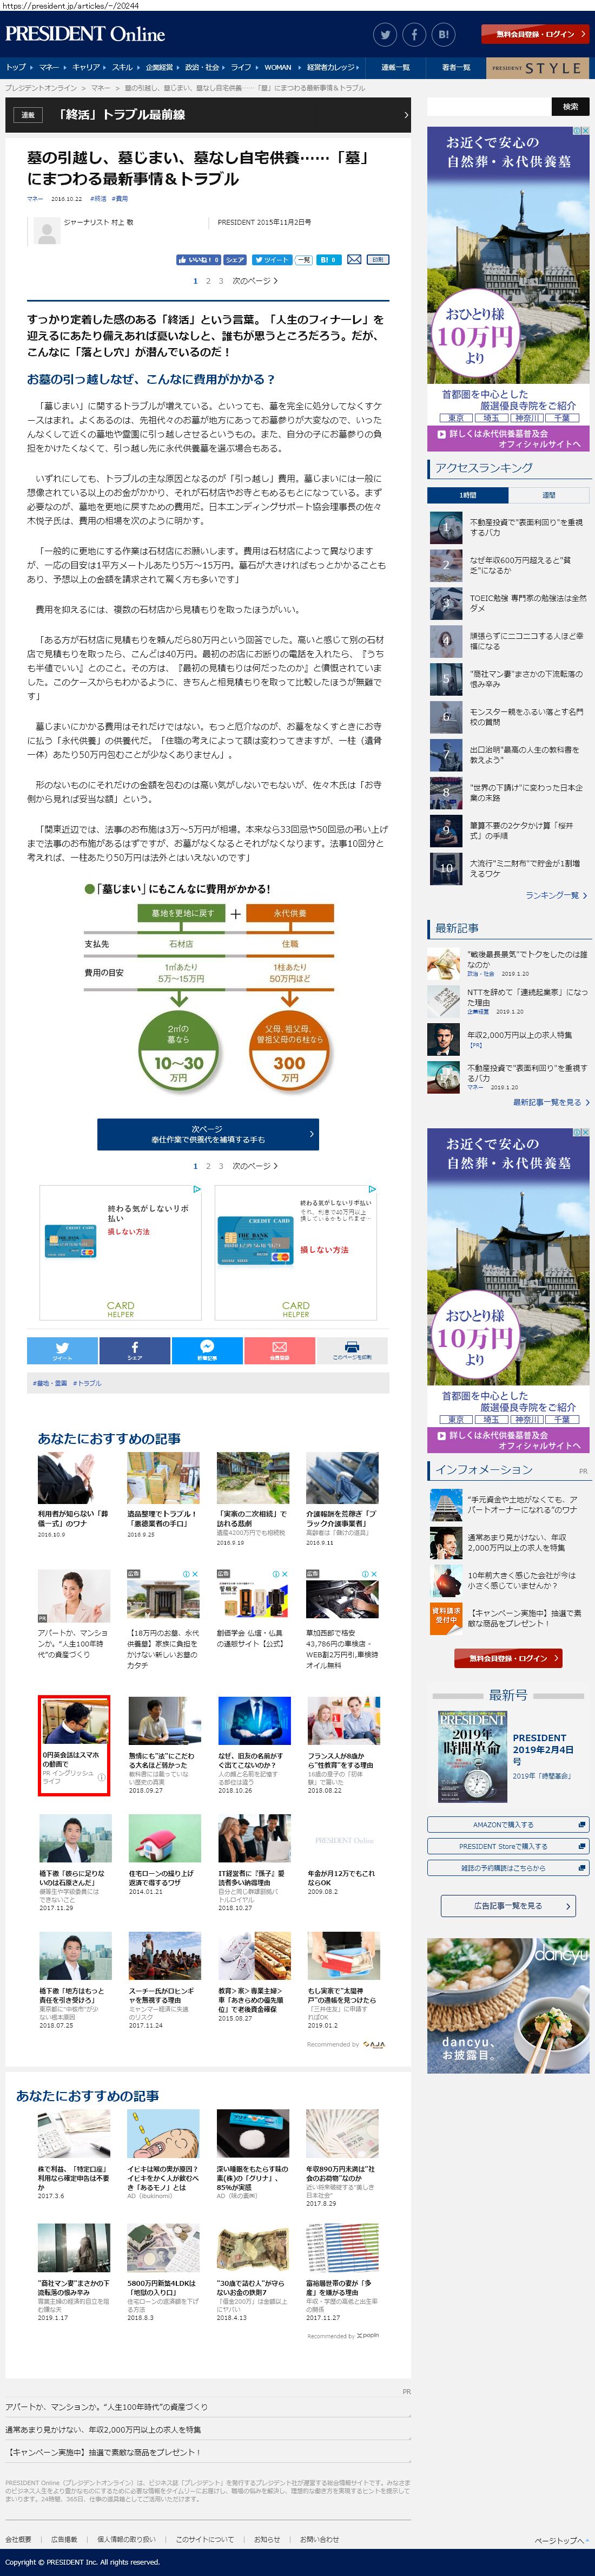
Task: Click in the sidebar search input field
Action: [x=488, y=106]
